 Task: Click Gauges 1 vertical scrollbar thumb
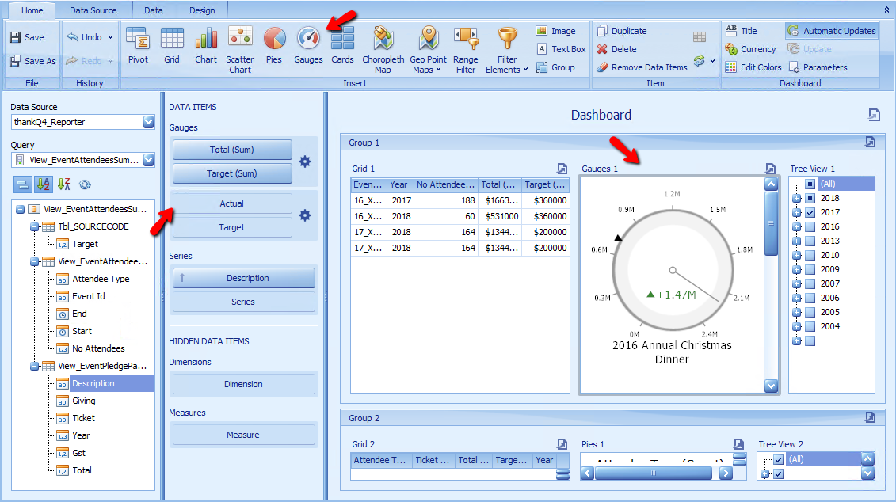(771, 223)
